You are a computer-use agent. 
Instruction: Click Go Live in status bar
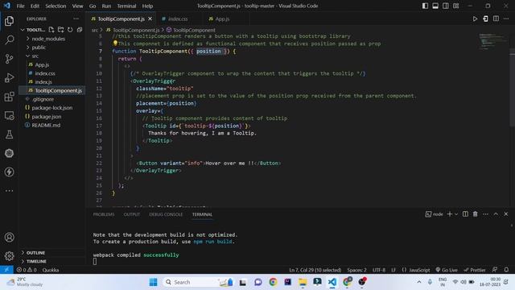coord(447,270)
